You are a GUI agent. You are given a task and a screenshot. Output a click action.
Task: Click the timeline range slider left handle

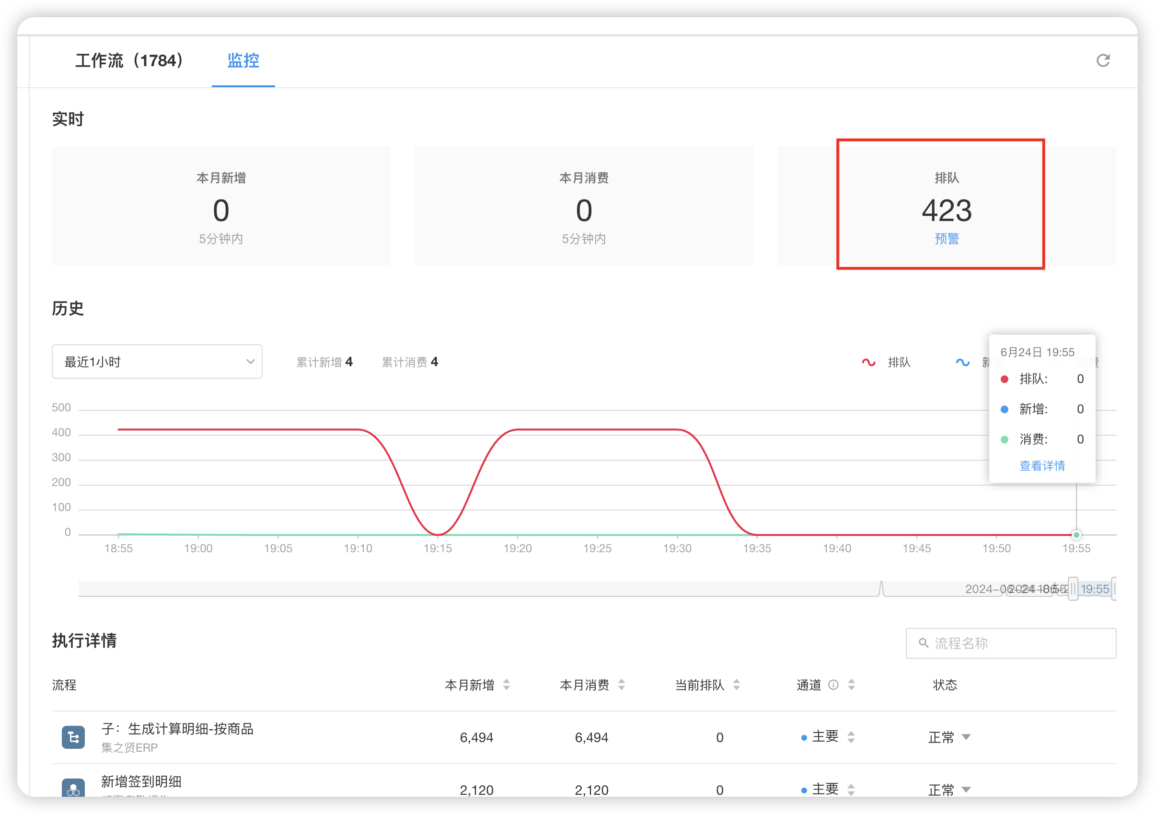(x=1073, y=589)
